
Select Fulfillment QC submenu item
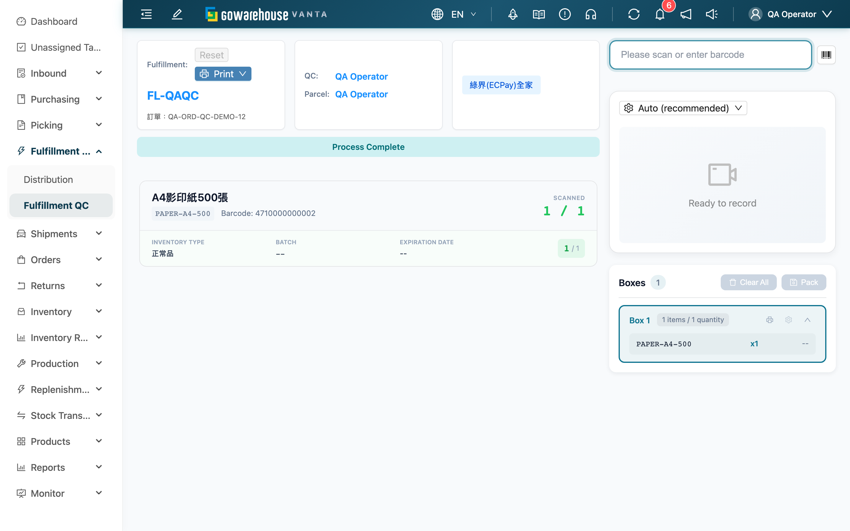point(61,205)
